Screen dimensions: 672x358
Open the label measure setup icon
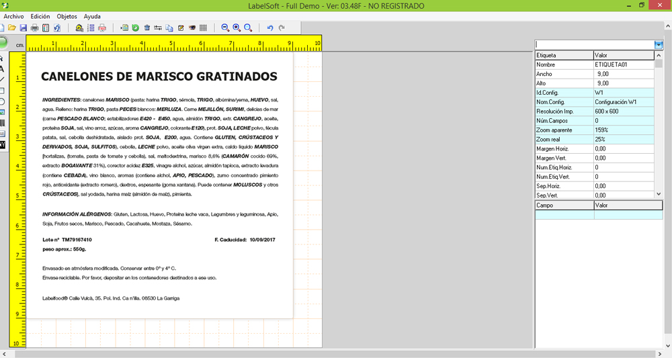coord(79,28)
